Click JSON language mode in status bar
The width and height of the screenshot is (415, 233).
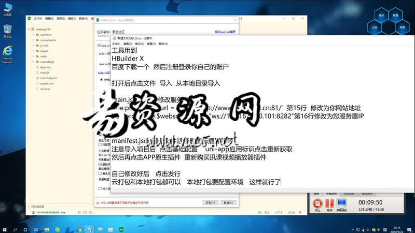coord(292,212)
